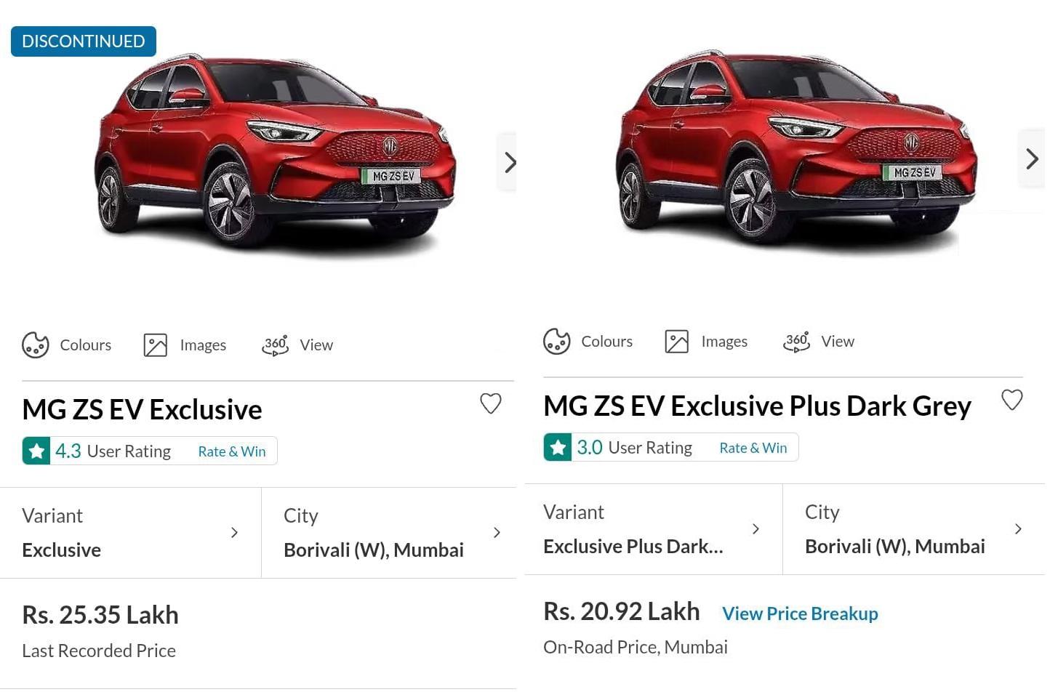Open View Price Breakup link
1050x692 pixels.
coord(800,613)
